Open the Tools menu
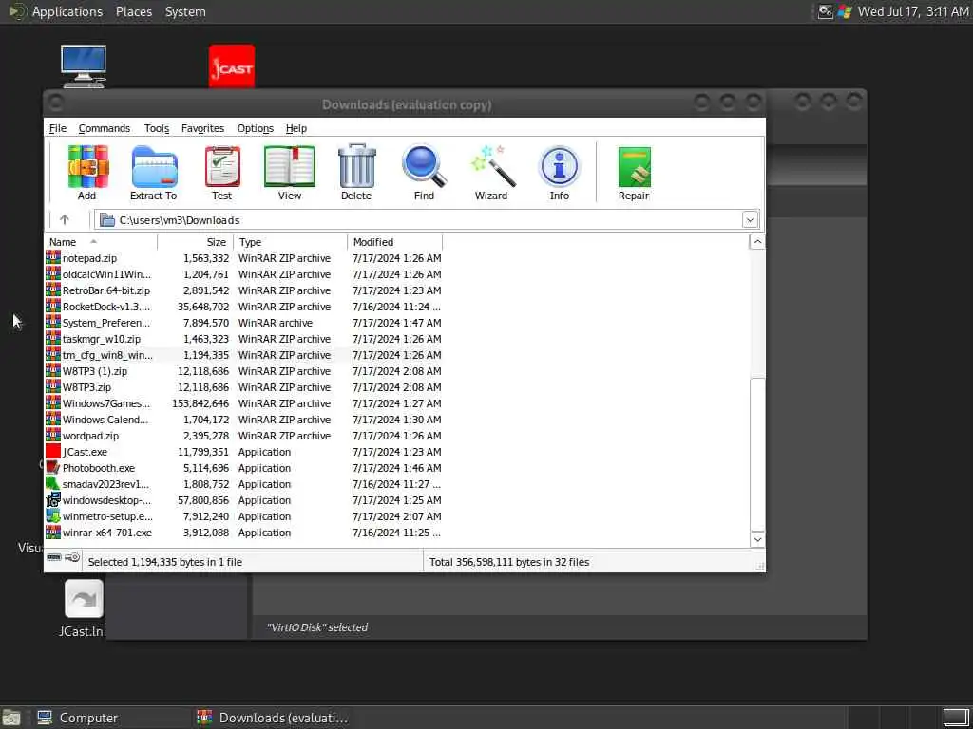 (157, 128)
